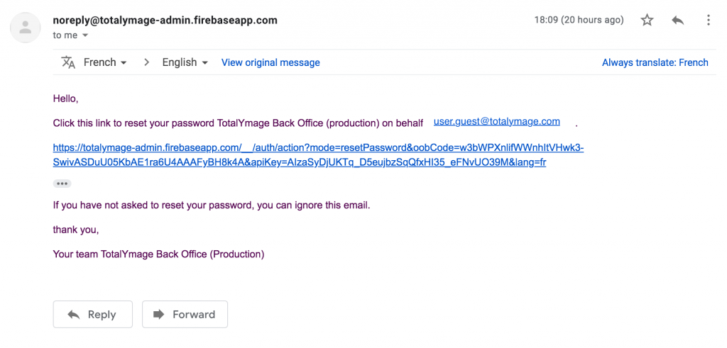This screenshot has width=727, height=348.
Task: Open the three-dot more options menu
Action: [x=708, y=20]
